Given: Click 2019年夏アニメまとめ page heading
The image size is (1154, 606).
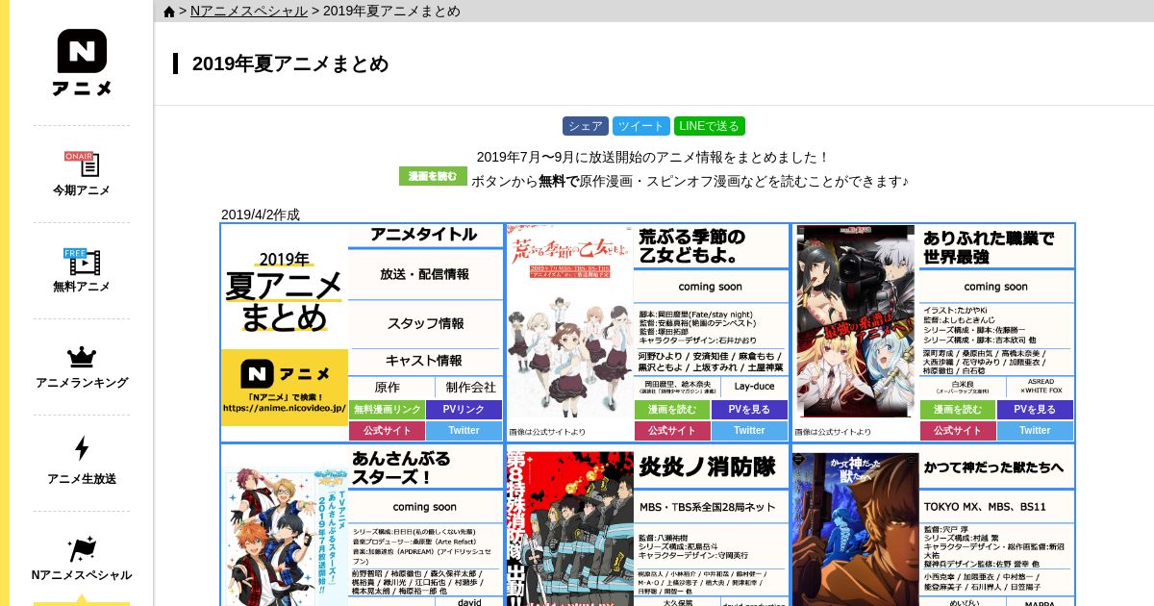Looking at the screenshot, I should click(290, 63).
